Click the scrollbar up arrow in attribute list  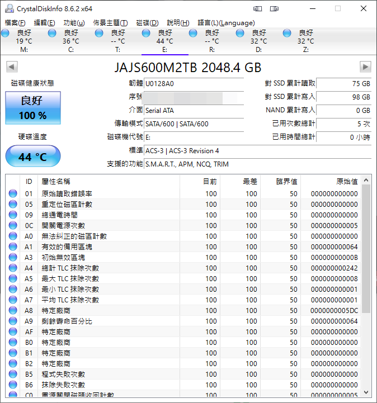tap(366, 180)
